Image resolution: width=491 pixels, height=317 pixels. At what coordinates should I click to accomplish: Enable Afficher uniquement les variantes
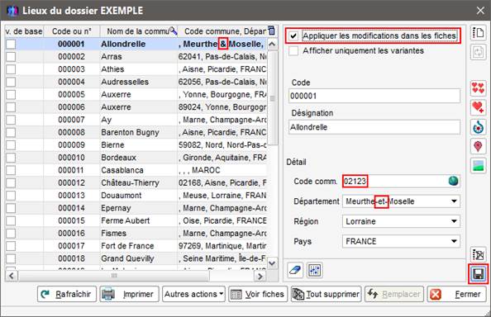point(293,50)
